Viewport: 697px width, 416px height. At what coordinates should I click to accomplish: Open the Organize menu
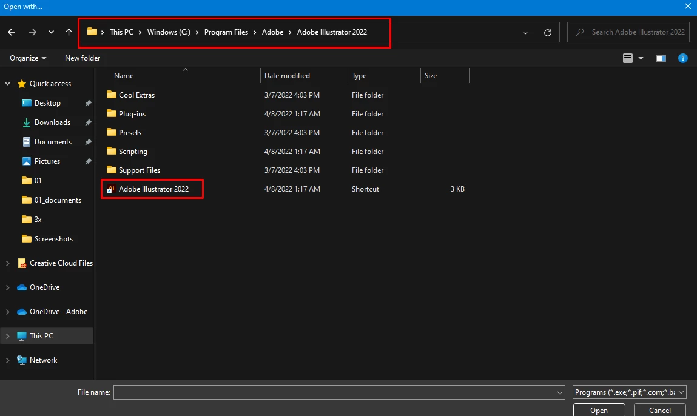pyautogui.click(x=28, y=58)
